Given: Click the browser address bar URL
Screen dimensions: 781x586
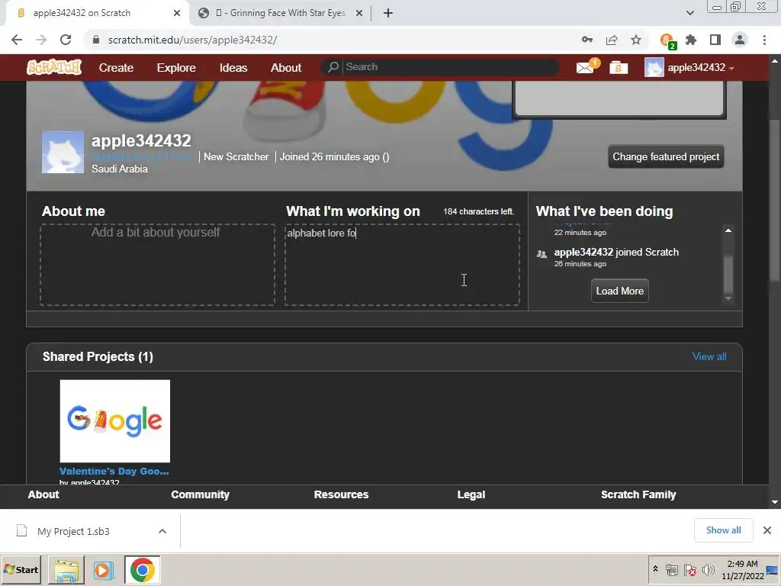Looking at the screenshot, I should [192, 40].
